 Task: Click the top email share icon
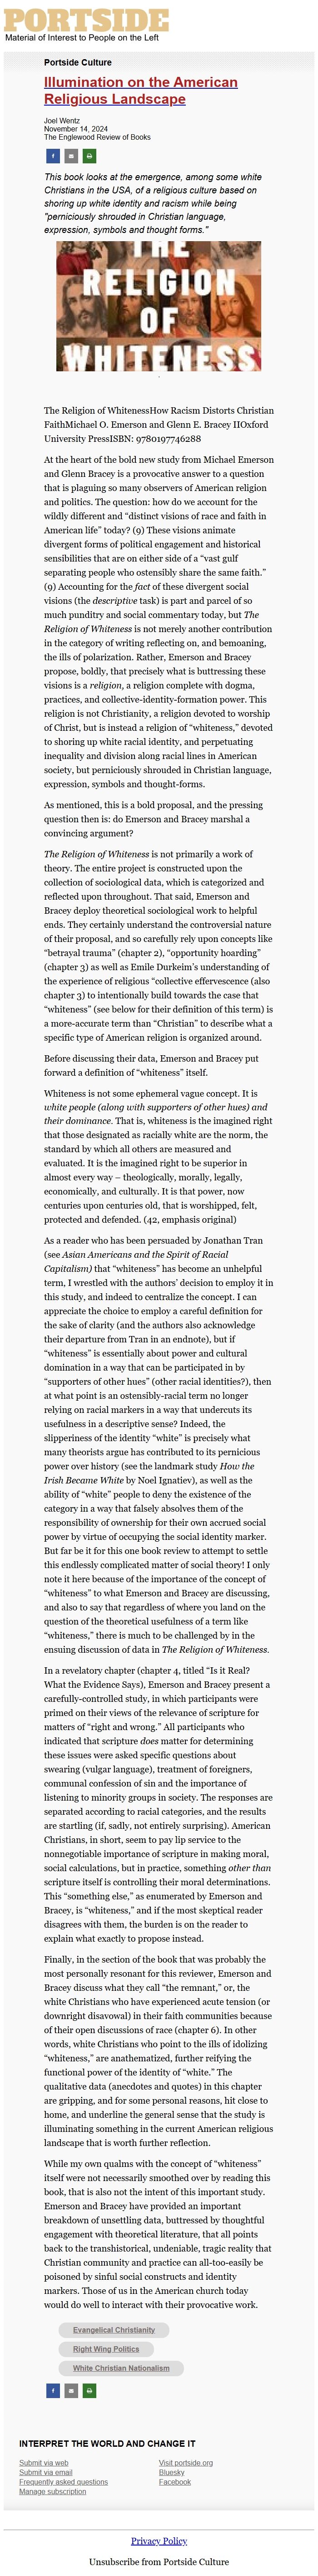point(71,156)
